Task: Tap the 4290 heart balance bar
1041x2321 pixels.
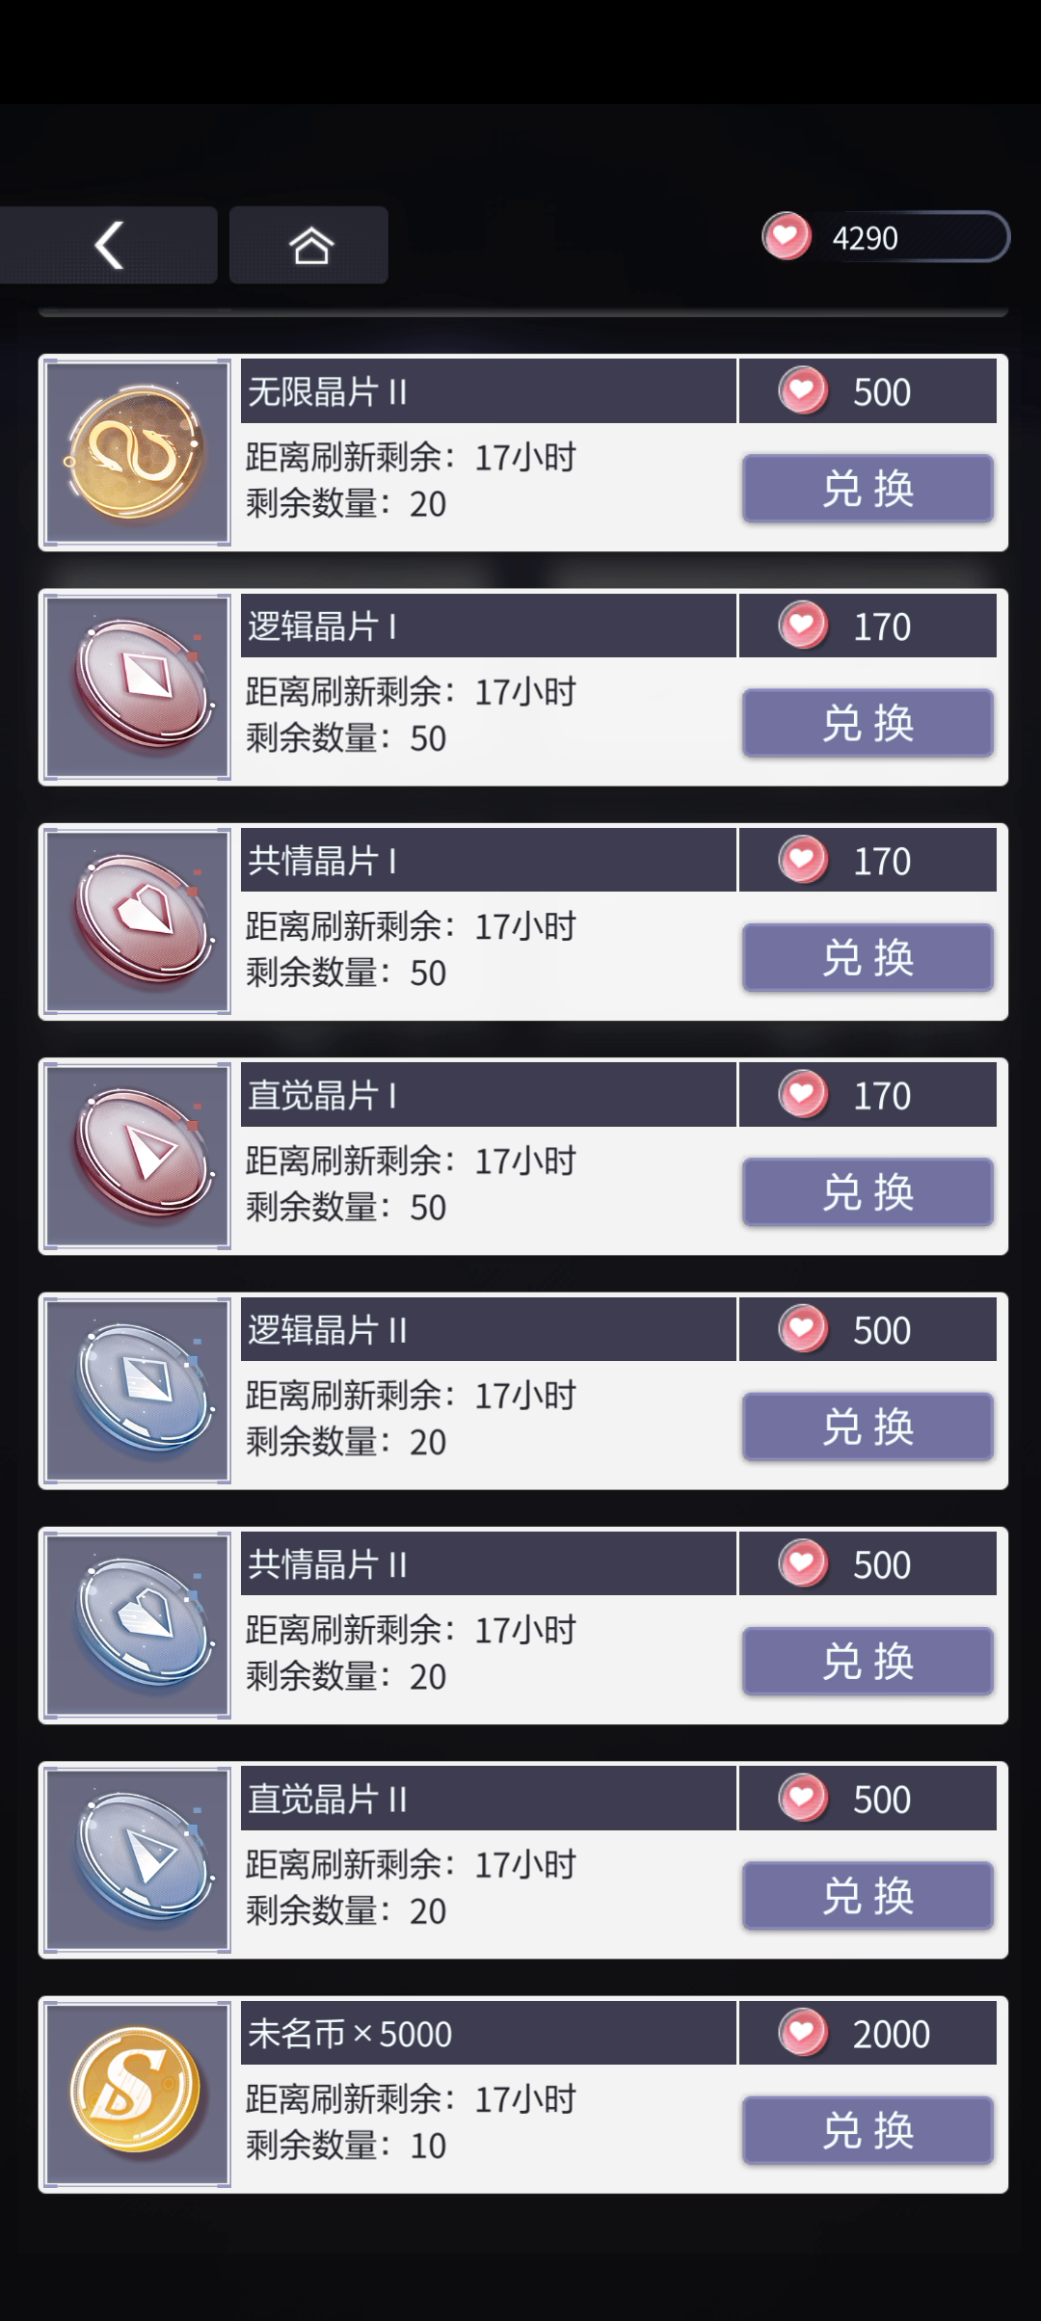Action: (887, 237)
